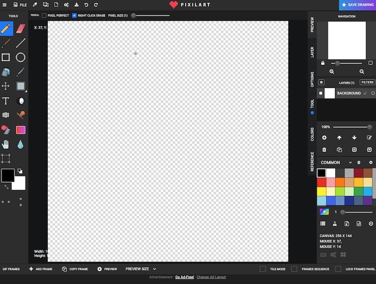This screenshot has width=376, height=284.
Task: Toggle the Frames Sequence checkbox
Action: (294, 269)
